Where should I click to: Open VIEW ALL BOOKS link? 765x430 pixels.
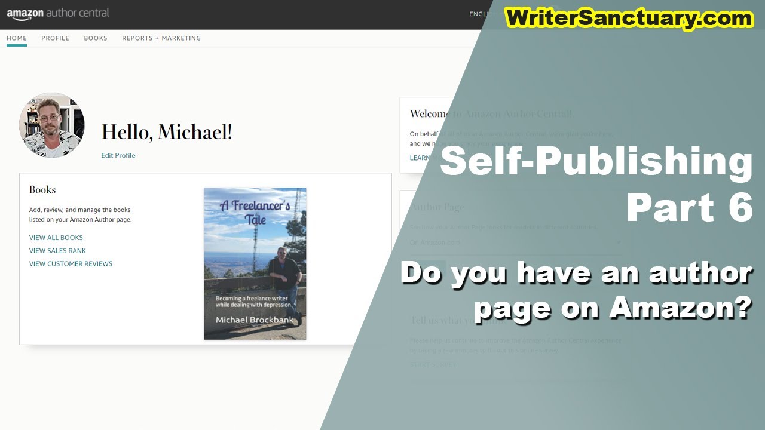coord(56,238)
